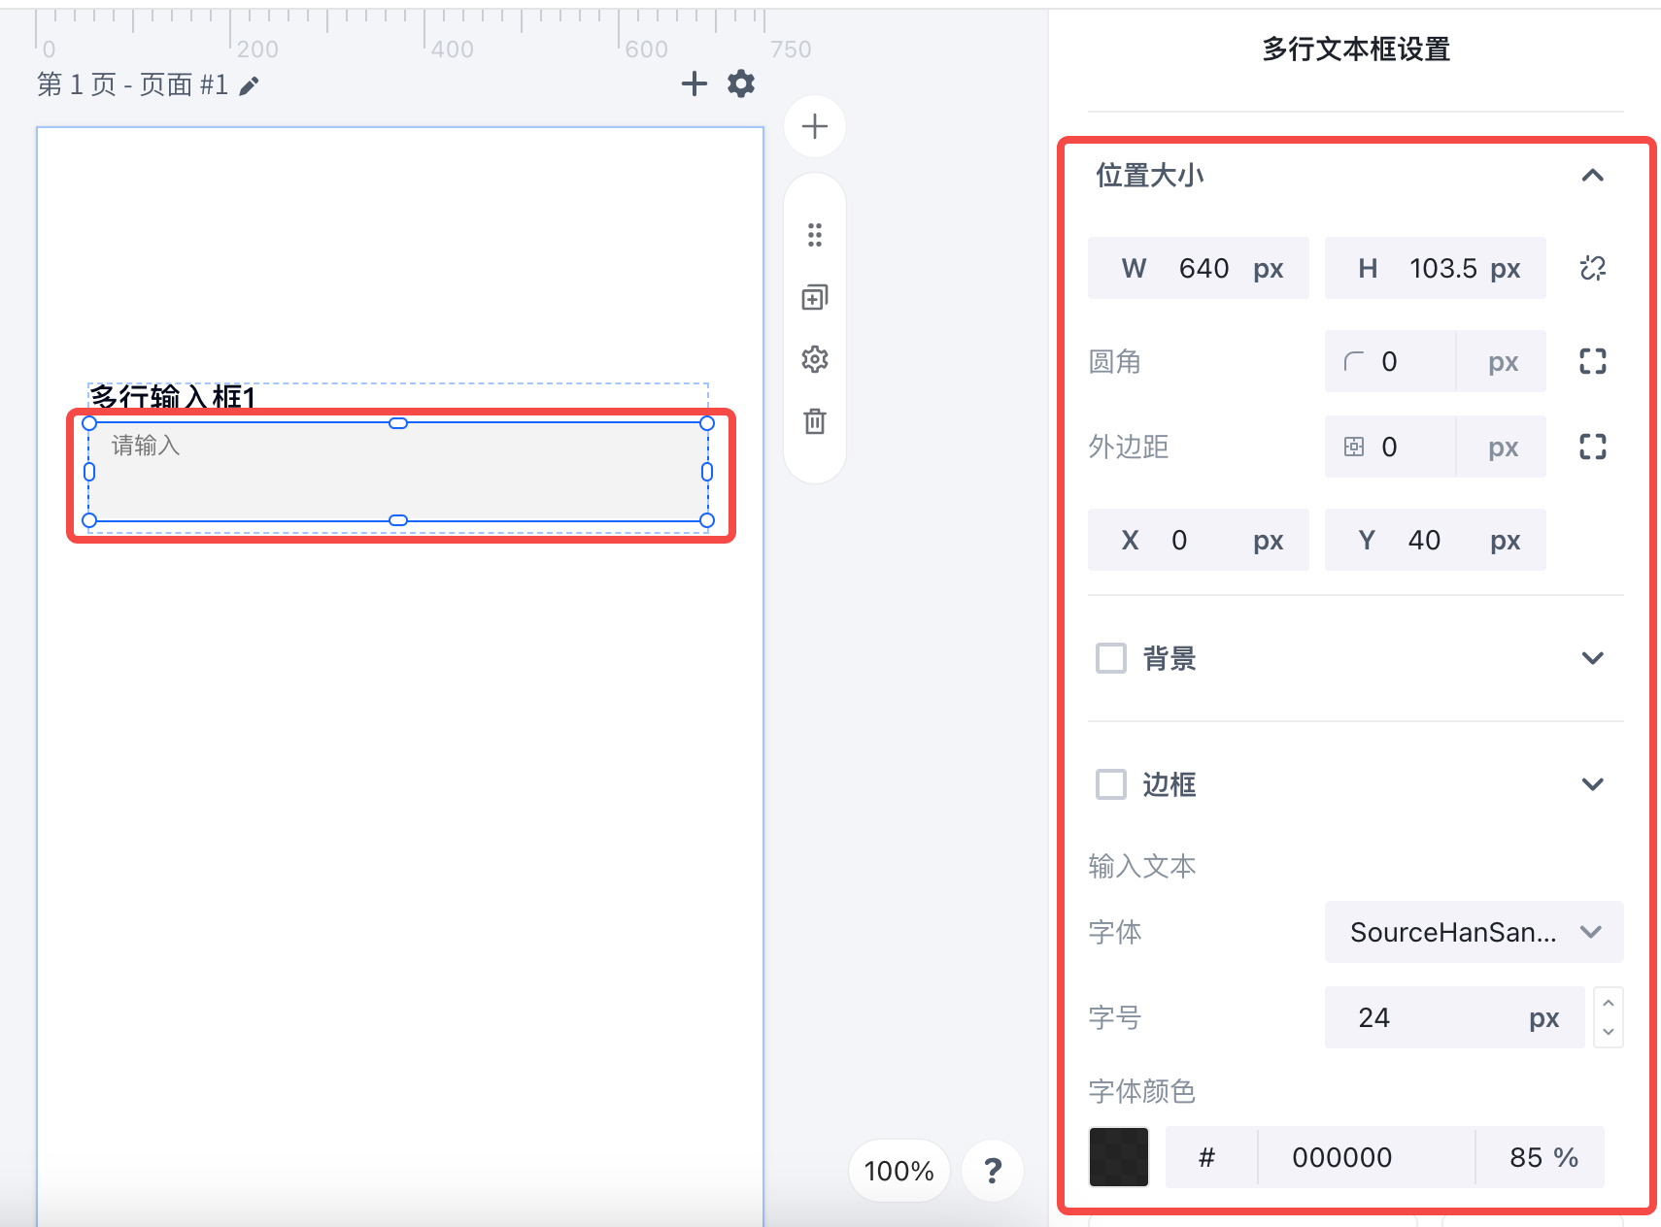Click the pencil icon to rename page #1

pos(250,86)
